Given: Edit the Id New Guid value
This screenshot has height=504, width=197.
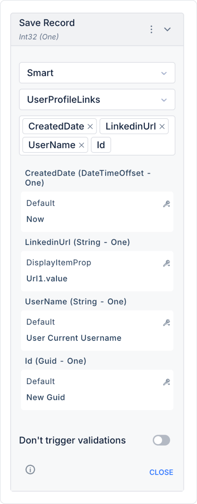Looking at the screenshot, I should coord(46,398).
